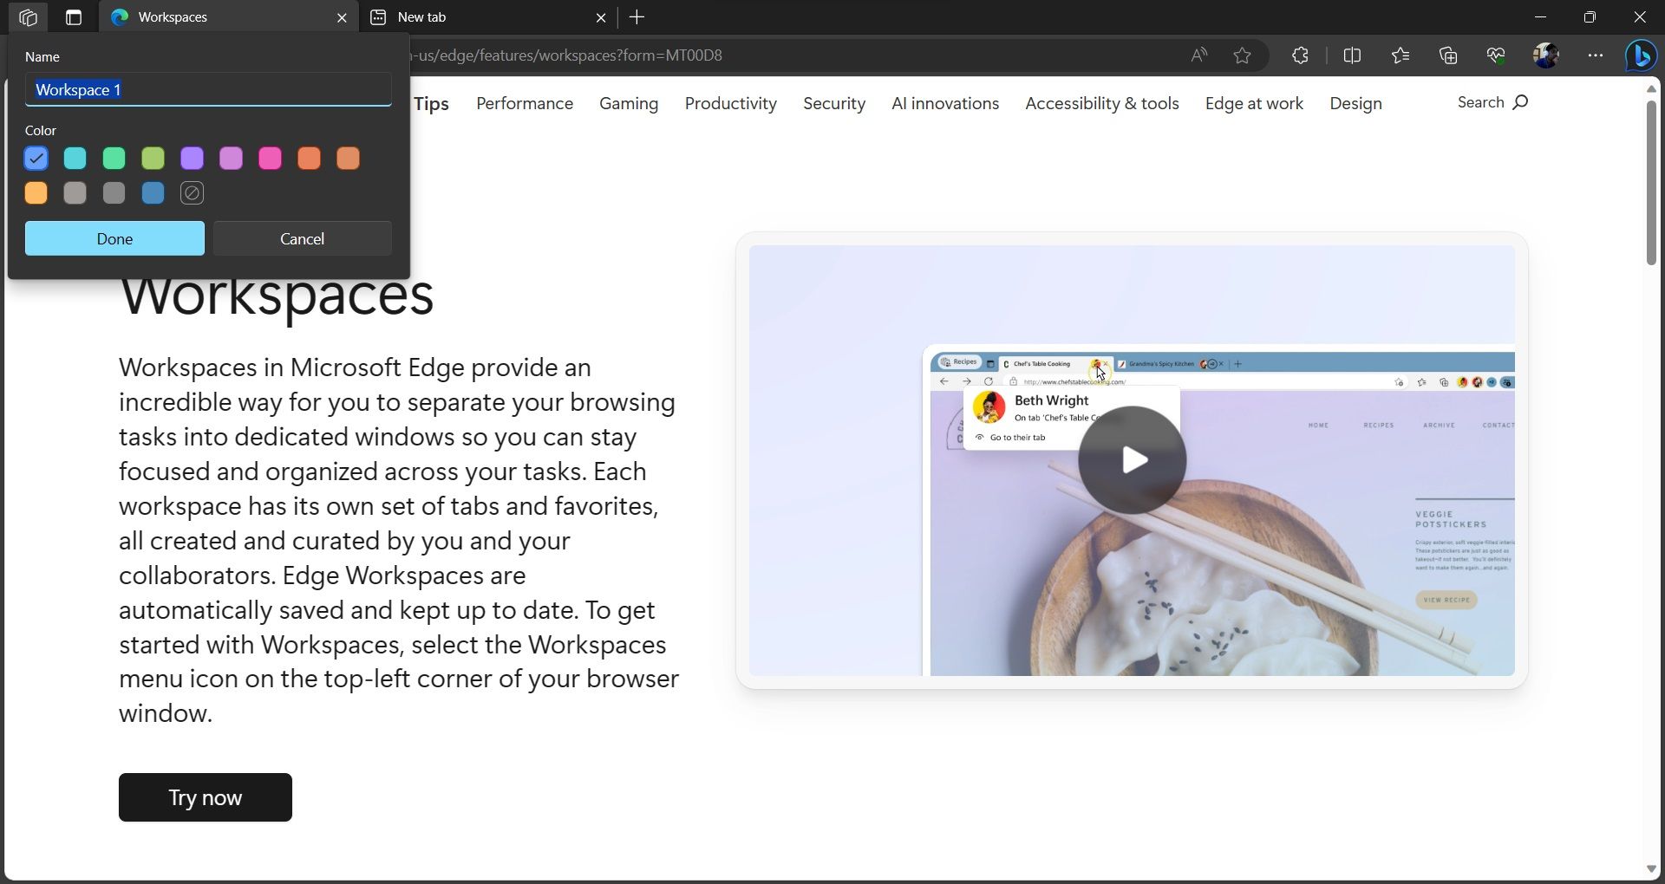Select the purple color swatch
1665x884 pixels.
[192, 159]
